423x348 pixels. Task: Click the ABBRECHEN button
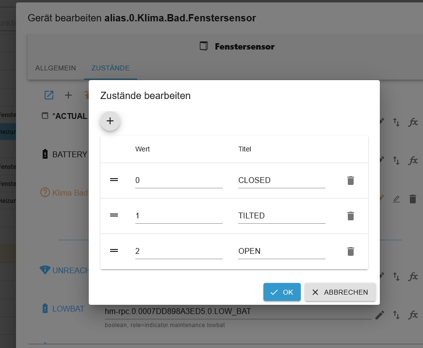point(340,292)
